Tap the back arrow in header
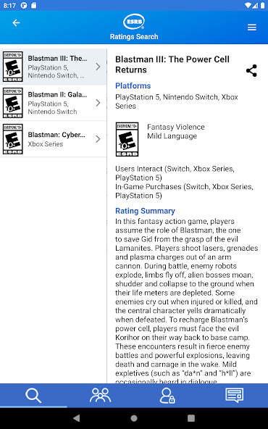The height and width of the screenshot is (429, 268). coord(16,23)
